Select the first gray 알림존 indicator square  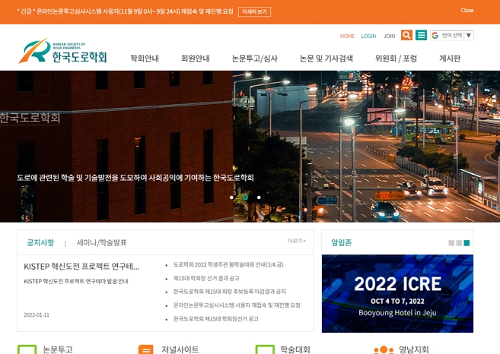451,243
